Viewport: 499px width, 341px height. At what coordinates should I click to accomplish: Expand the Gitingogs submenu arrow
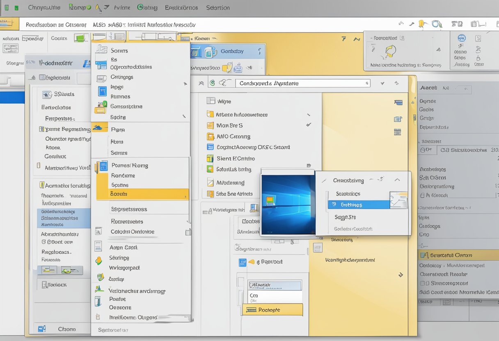(185, 84)
